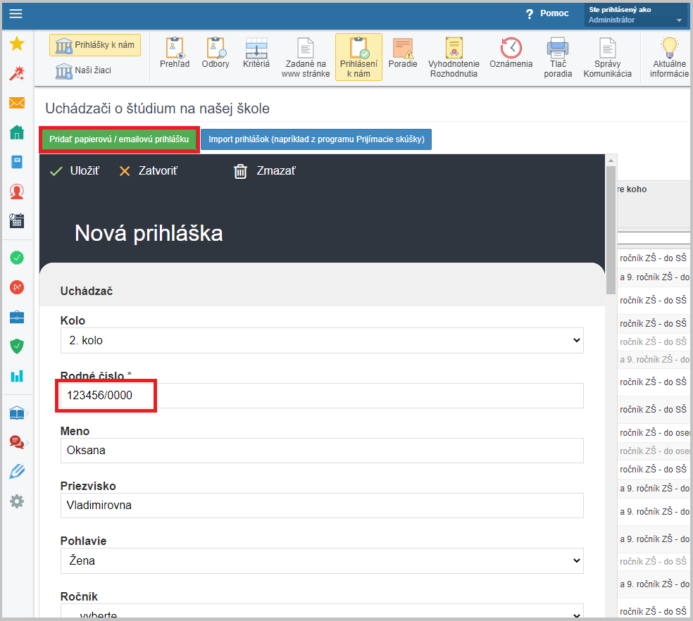
Task: Open Aktuálne informácie lightbulb item
Action: click(x=669, y=58)
